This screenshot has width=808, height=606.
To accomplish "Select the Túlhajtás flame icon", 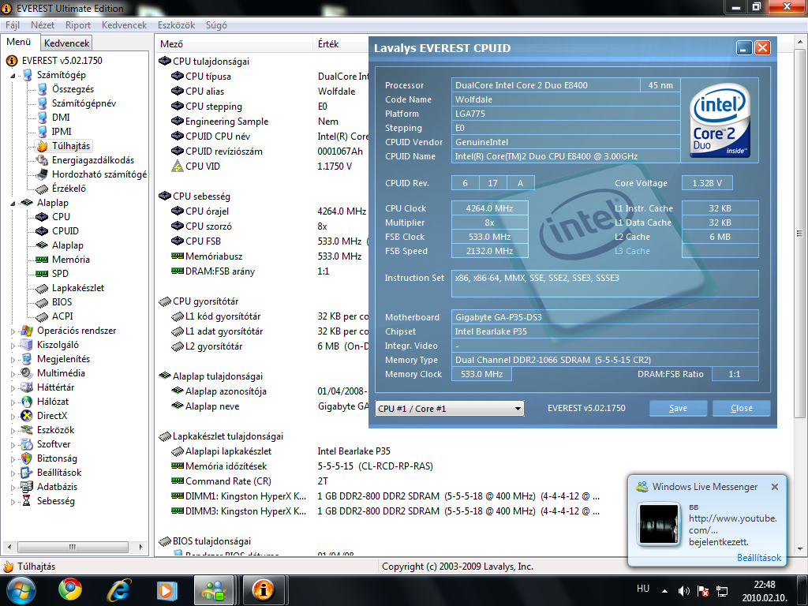I will click(43, 146).
